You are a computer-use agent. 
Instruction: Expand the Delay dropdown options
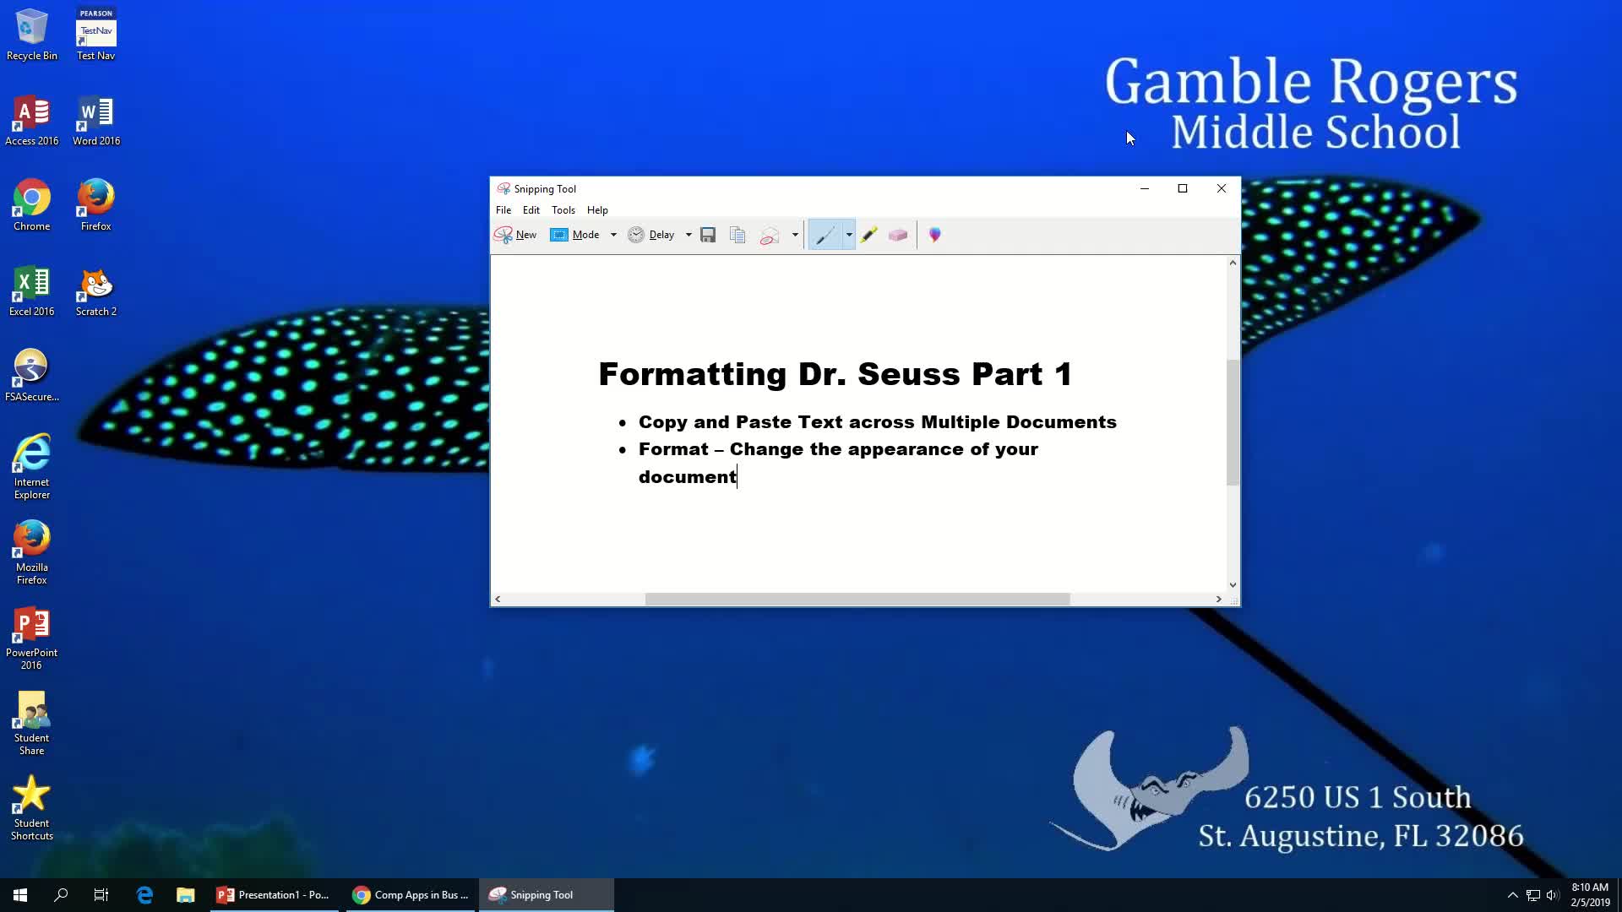[689, 234]
